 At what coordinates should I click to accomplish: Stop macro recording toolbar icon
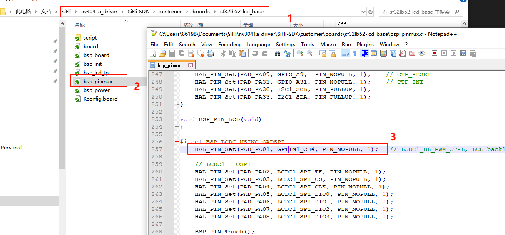444,53
